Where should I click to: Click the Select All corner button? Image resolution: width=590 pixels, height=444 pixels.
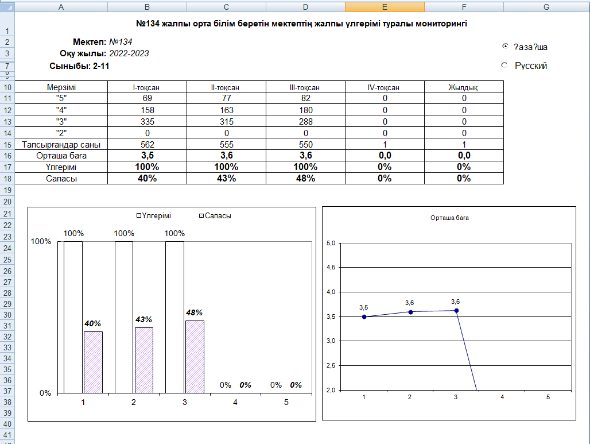tap(6, 7)
